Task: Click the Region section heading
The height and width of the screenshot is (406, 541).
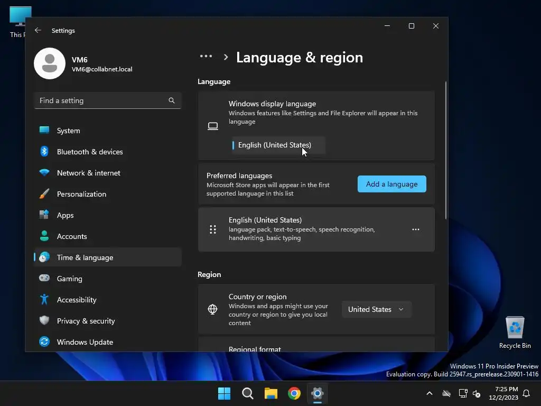Action: point(209,274)
